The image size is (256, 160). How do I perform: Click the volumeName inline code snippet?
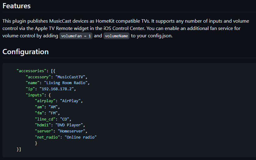(116, 36)
